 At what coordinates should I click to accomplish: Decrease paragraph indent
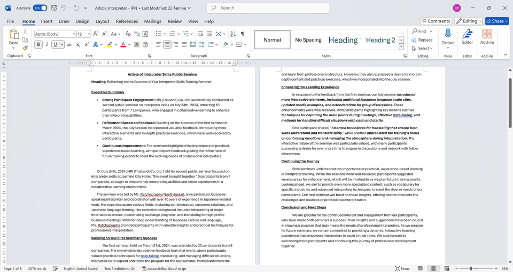[x=200, y=34]
